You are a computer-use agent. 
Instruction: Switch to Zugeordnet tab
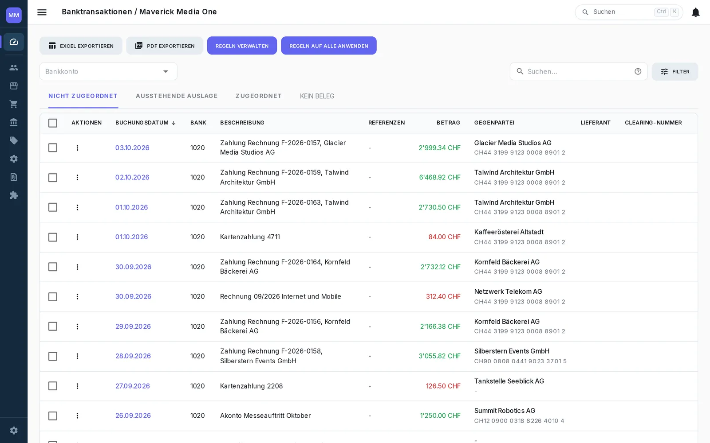click(258, 96)
